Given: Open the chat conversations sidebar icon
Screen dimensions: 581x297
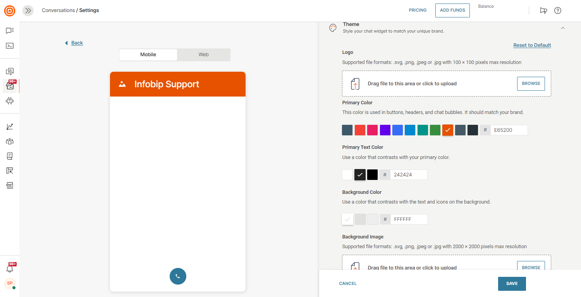Looking at the screenshot, I should point(10,31).
